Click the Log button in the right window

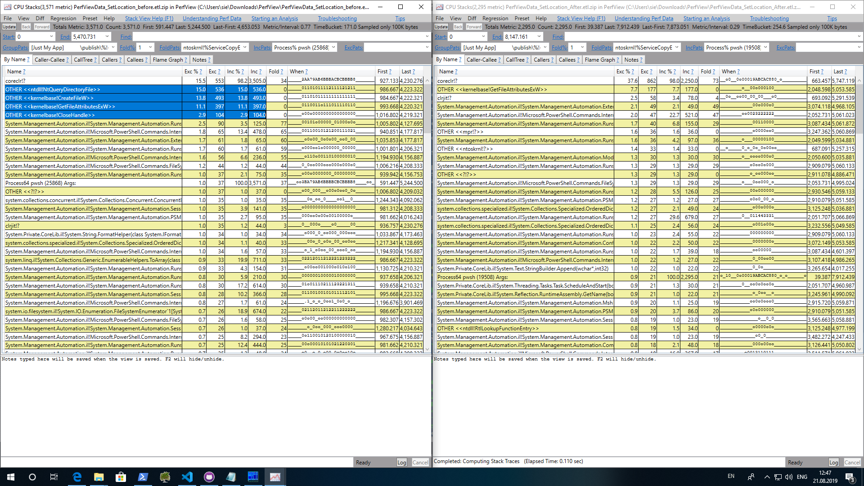(833, 462)
